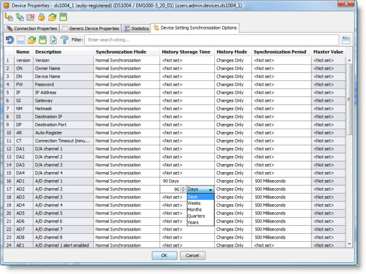This screenshot has height=274, width=366.
Task: Go to the Generic Device Properties tab
Action: coord(90,28)
